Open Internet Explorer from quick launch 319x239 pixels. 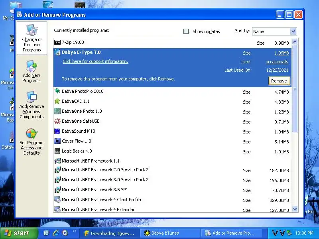(56, 233)
